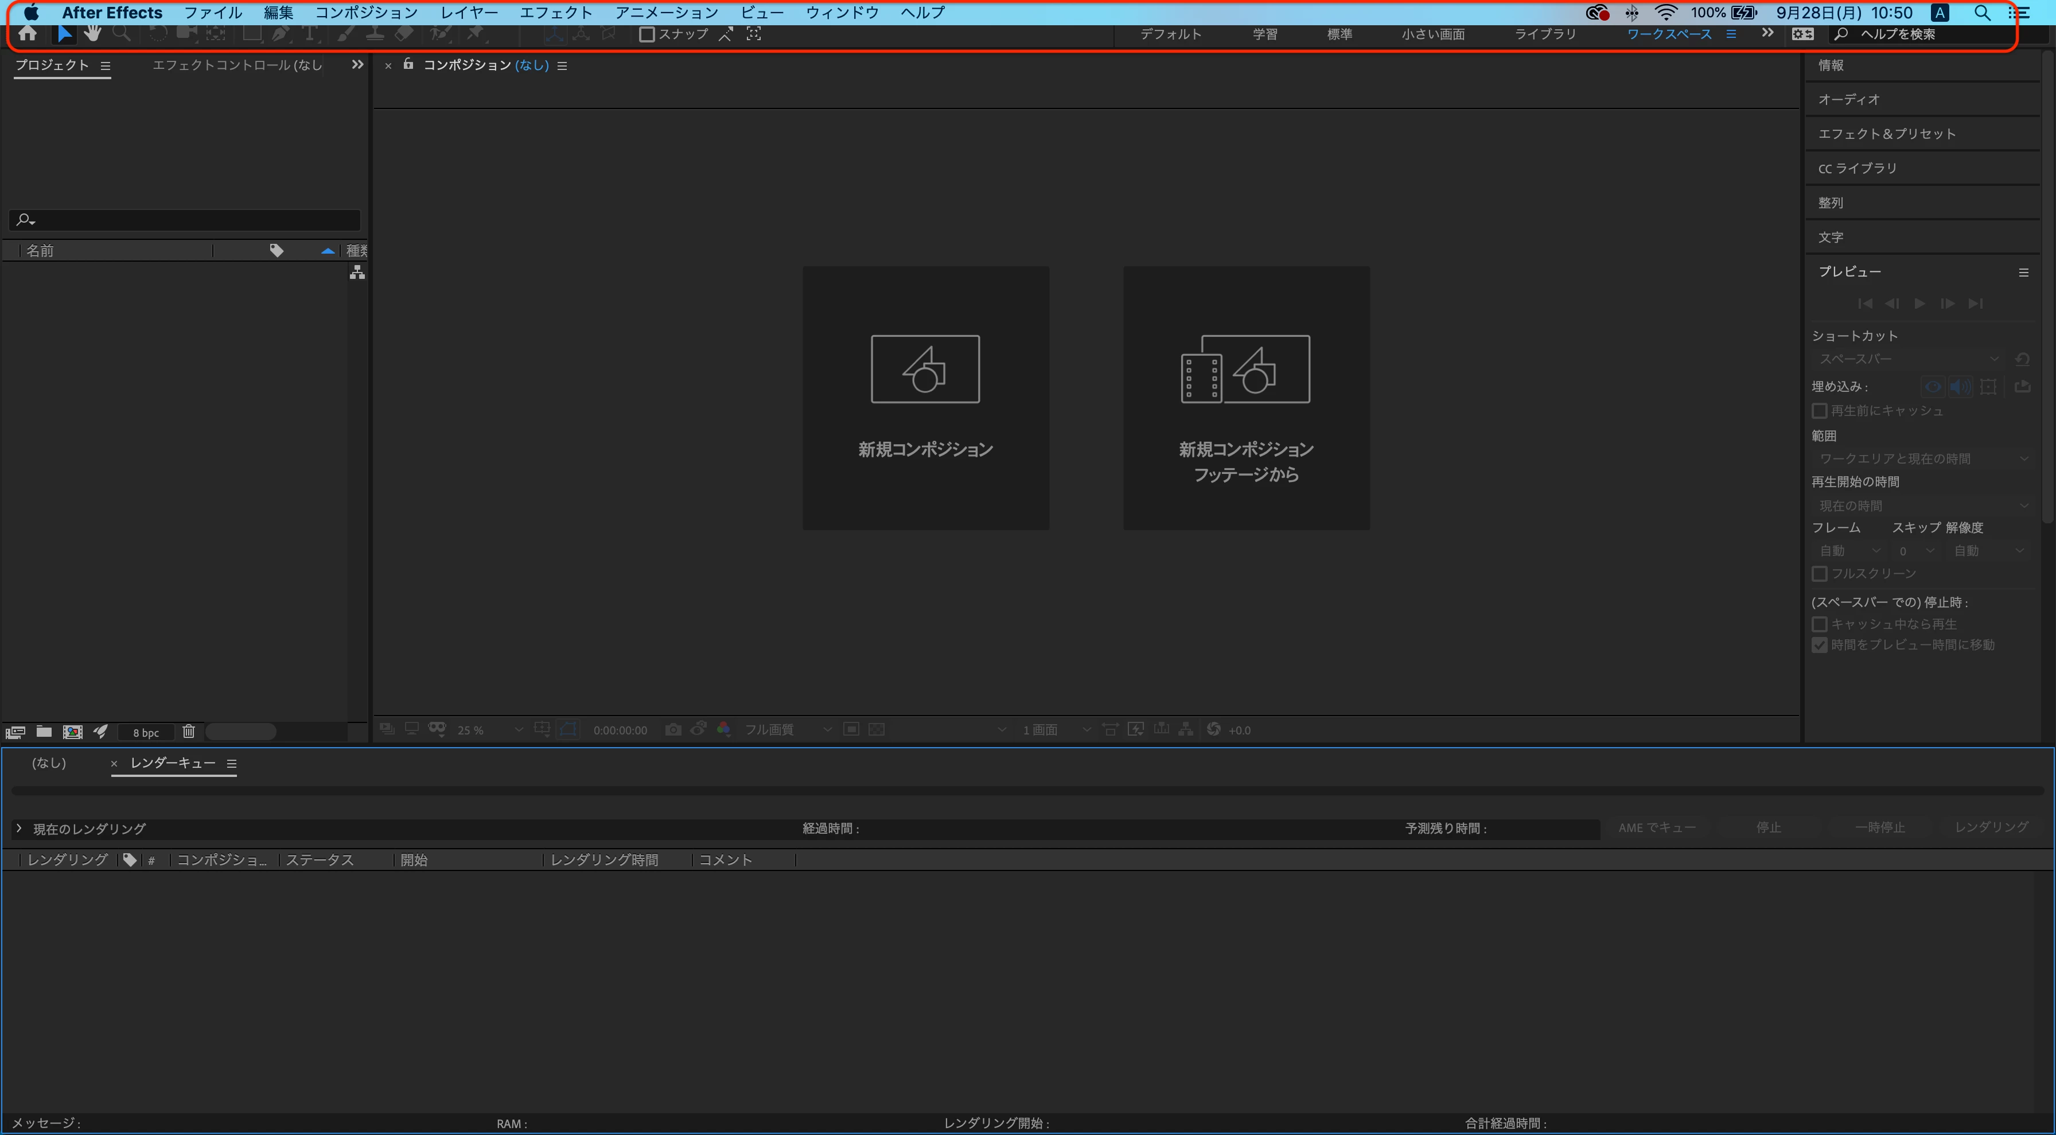
Task: Create new folder in Project panel
Action: (44, 731)
